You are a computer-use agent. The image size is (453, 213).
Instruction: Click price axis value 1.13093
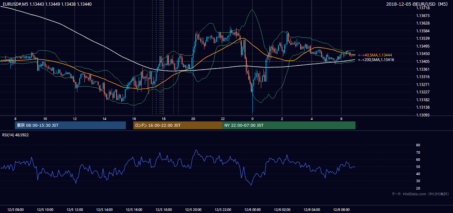click(423, 115)
